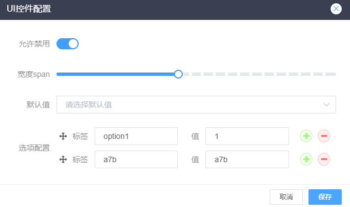Click the 取消 button
This screenshot has width=350, height=207.
[x=286, y=197]
